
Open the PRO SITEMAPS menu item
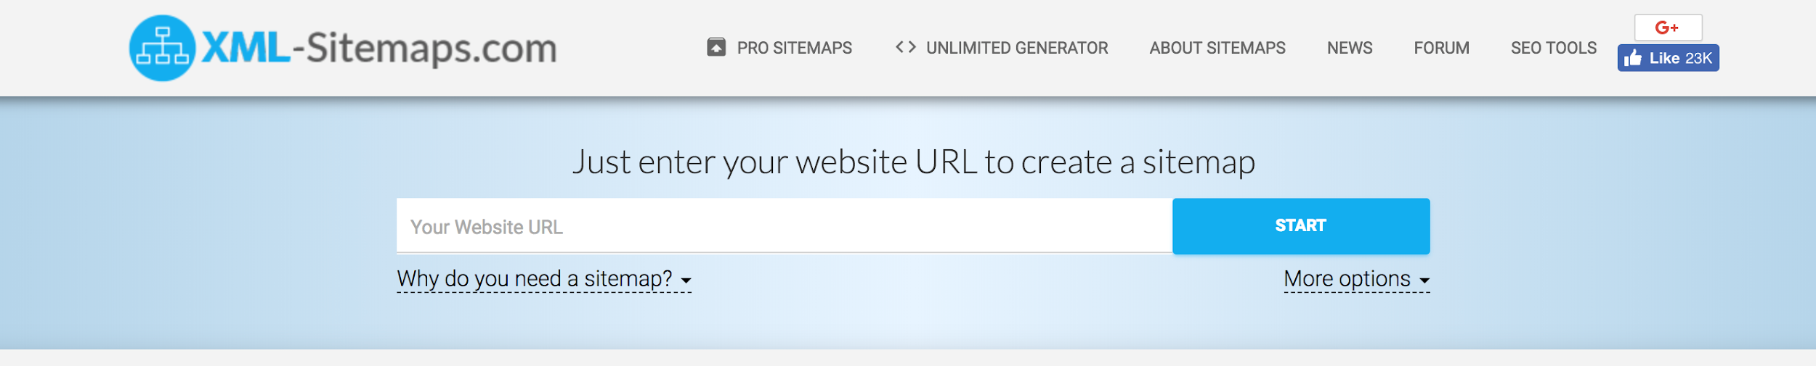794,48
